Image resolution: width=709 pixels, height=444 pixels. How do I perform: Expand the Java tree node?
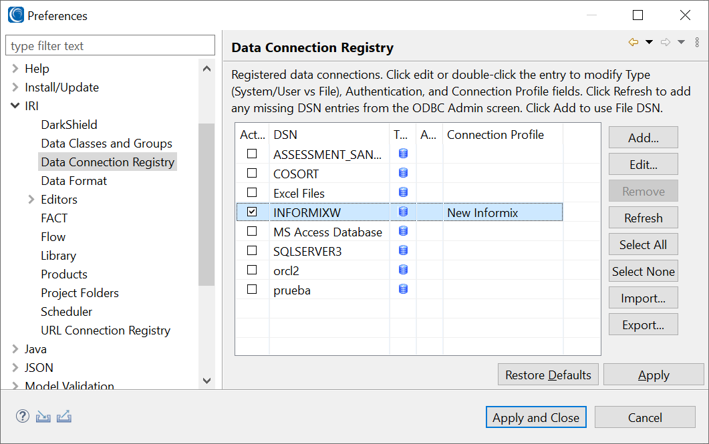click(x=15, y=349)
